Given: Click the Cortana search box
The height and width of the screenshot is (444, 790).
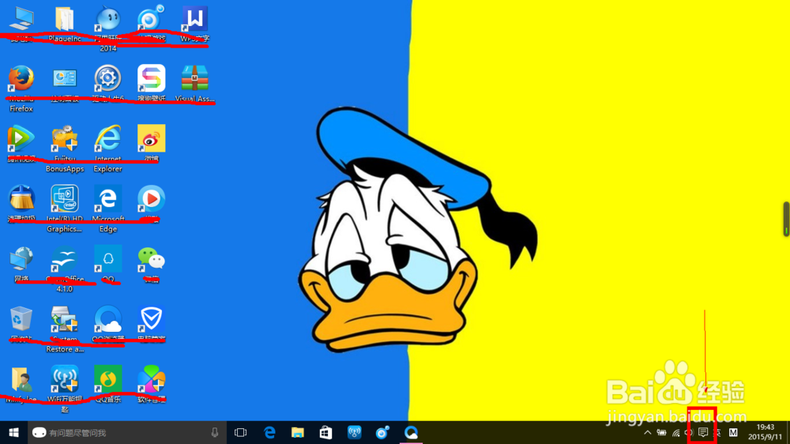Looking at the screenshot, I should (127, 432).
